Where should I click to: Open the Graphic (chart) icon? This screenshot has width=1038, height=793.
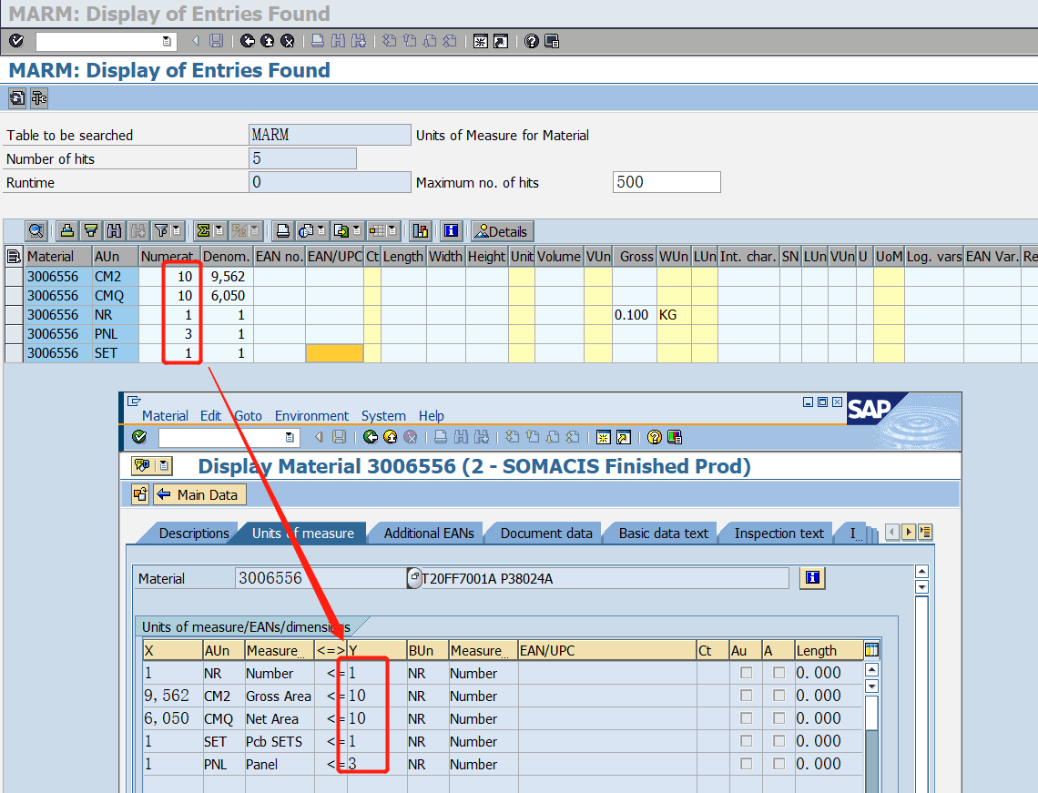(x=419, y=230)
